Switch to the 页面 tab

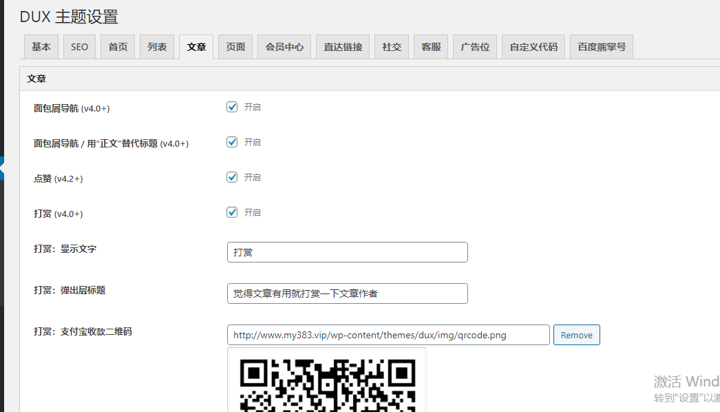(x=235, y=46)
